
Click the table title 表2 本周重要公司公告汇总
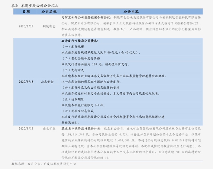coord(35,6)
